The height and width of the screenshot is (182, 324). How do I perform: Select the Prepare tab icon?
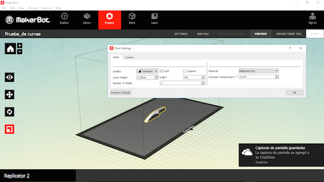coord(109,16)
